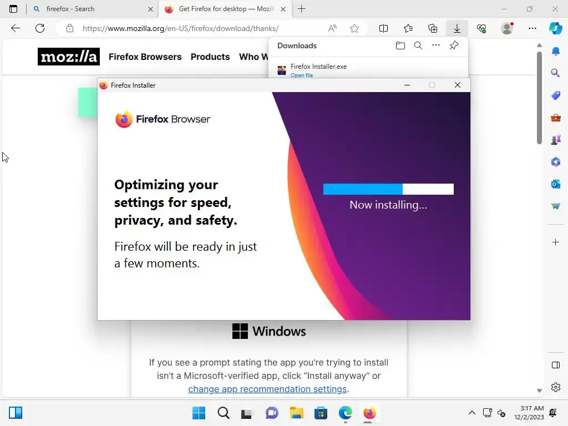Screen dimensions: 568x426
Task: Open sidebar Games chess icon
Action: (x=556, y=139)
